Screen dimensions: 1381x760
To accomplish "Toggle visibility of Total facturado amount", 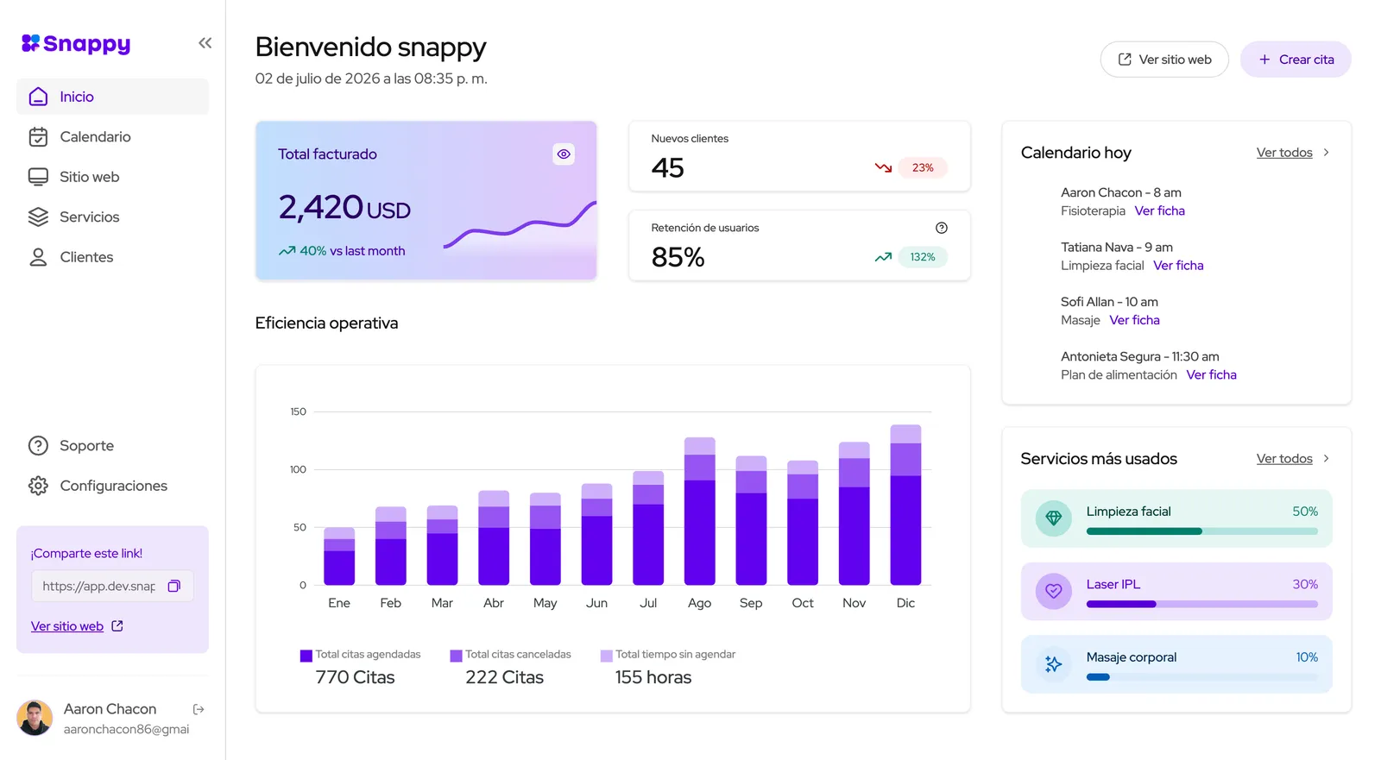I will coord(564,154).
